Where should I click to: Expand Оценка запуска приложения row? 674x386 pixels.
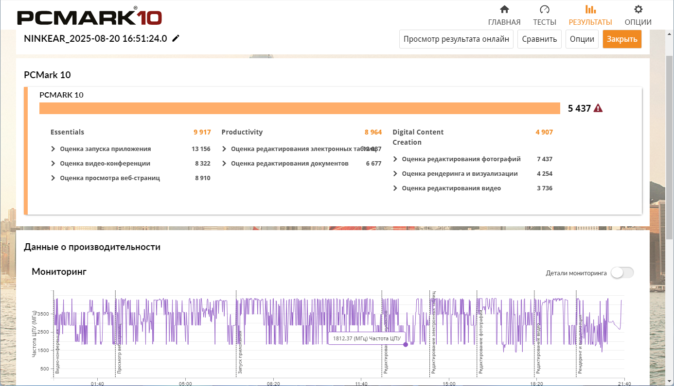click(53, 149)
